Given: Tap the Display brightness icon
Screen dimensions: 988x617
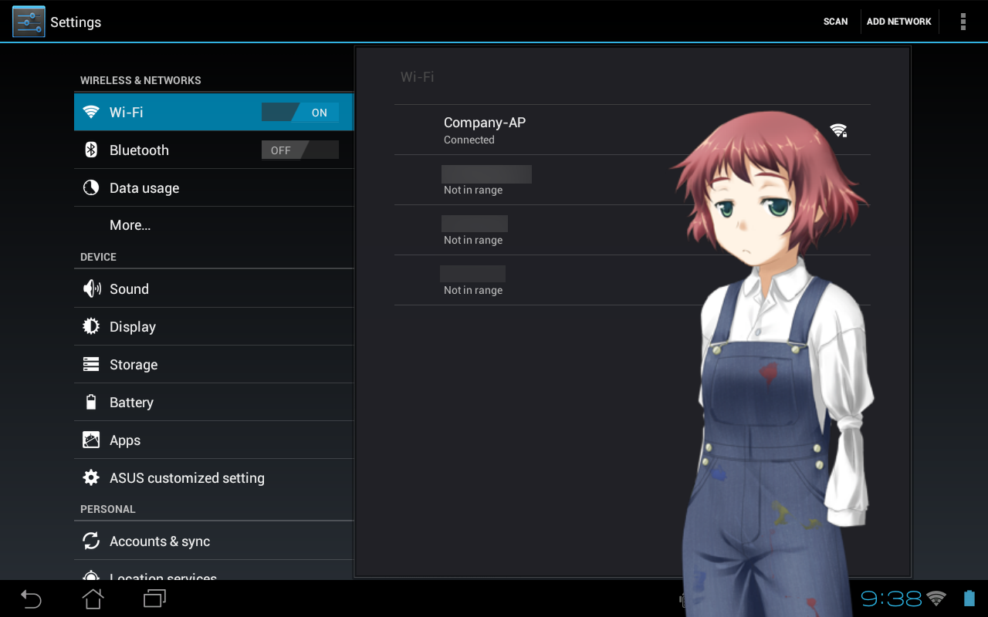Looking at the screenshot, I should (x=91, y=326).
